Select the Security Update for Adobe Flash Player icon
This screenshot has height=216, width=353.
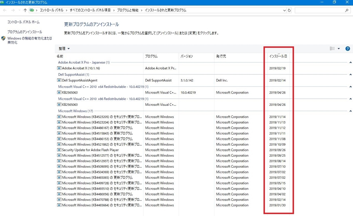(59, 150)
